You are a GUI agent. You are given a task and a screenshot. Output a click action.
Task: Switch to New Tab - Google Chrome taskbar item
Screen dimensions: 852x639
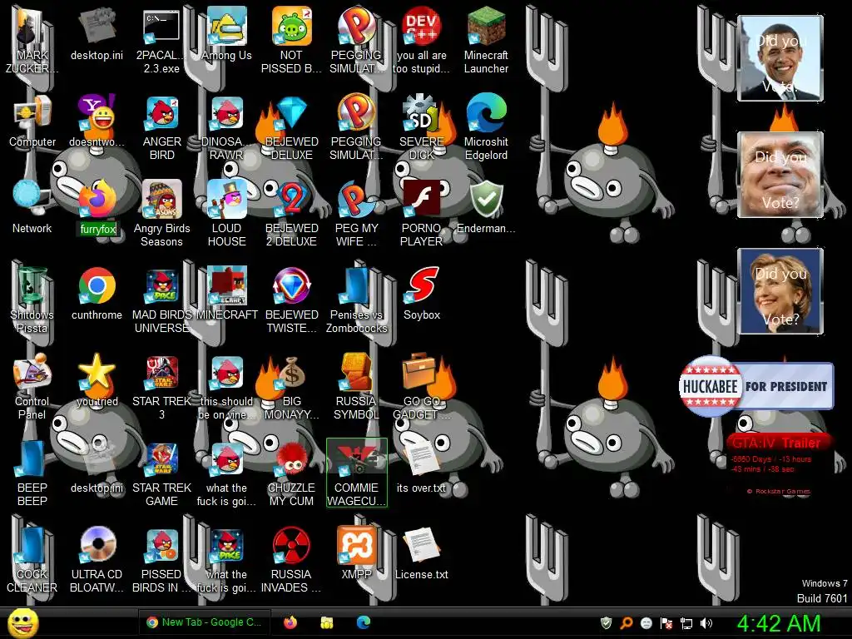click(205, 622)
